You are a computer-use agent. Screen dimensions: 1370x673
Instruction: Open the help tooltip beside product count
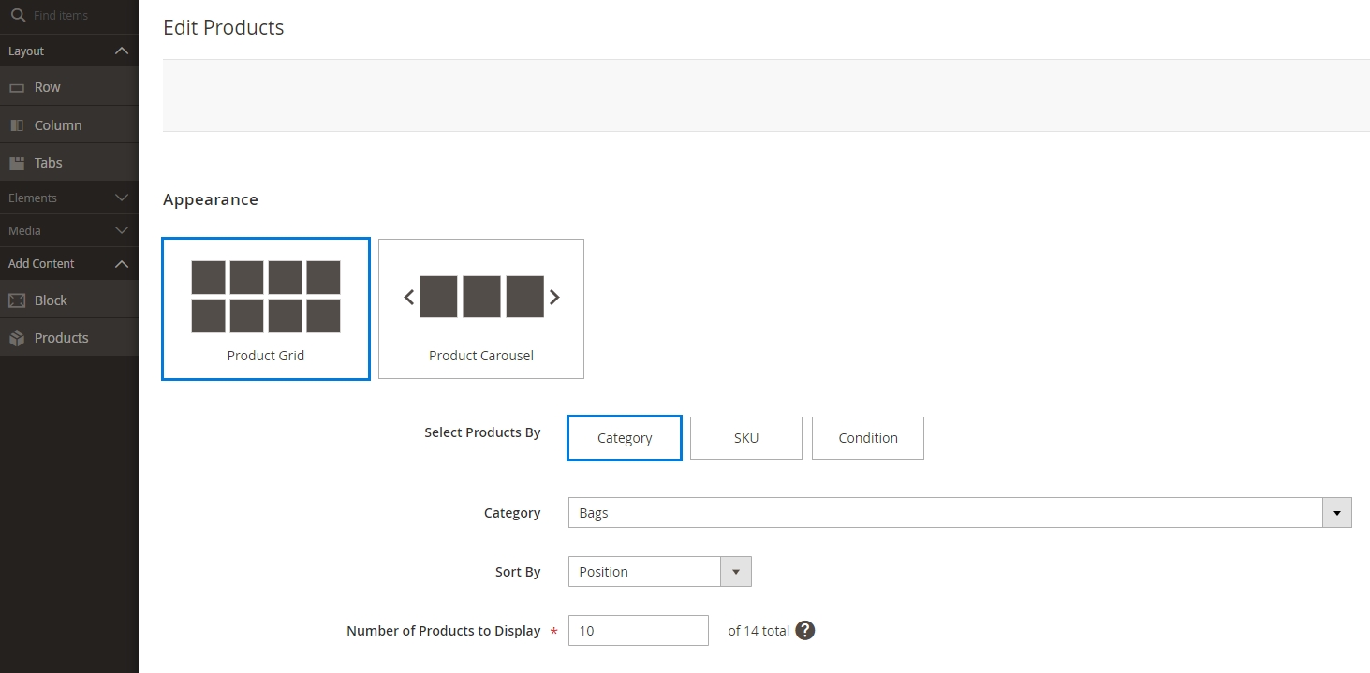(x=803, y=630)
